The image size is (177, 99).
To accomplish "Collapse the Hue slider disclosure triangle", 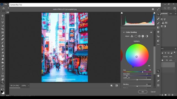I will pos(150,70).
